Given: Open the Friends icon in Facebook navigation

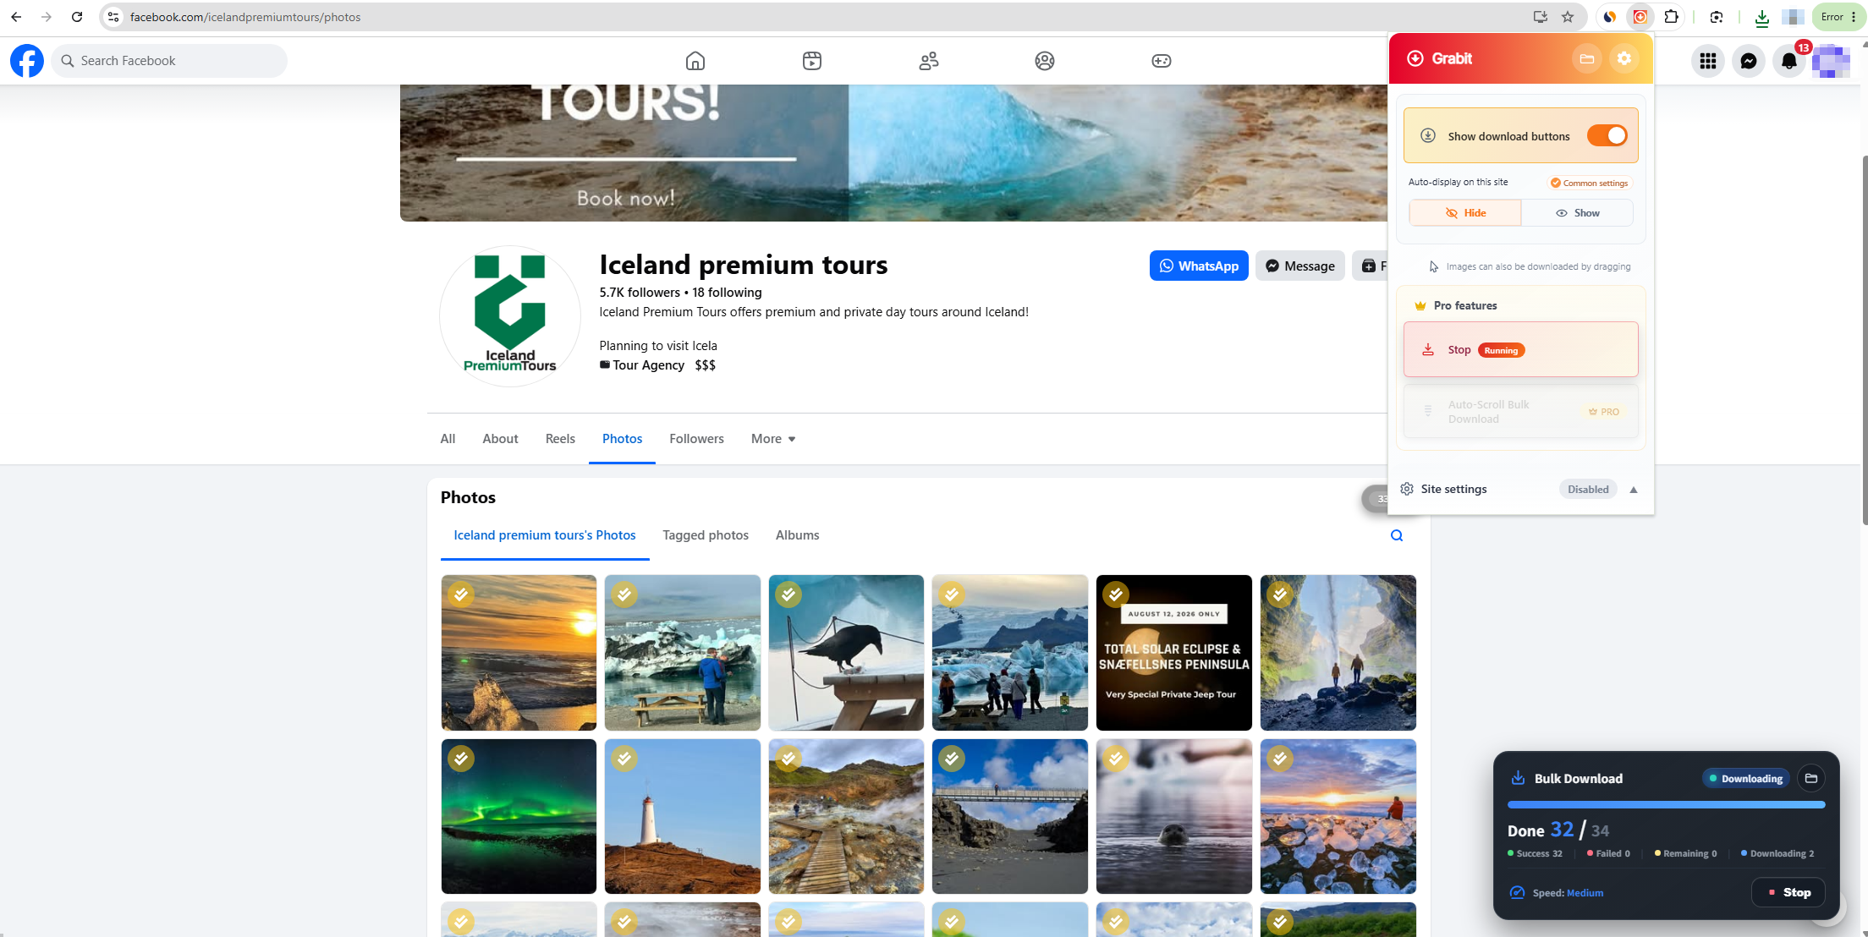Looking at the screenshot, I should point(929,61).
